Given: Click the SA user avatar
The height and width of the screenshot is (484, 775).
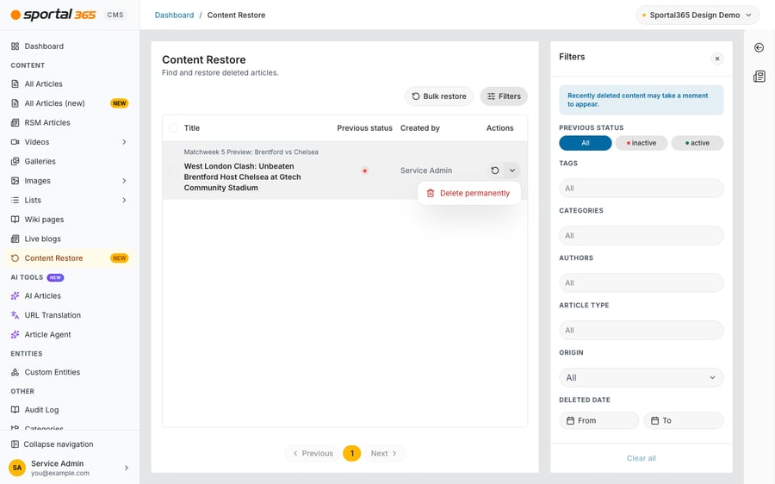Looking at the screenshot, I should tap(17, 467).
